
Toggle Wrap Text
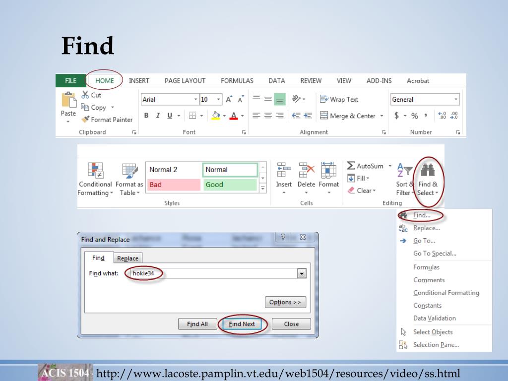point(339,99)
